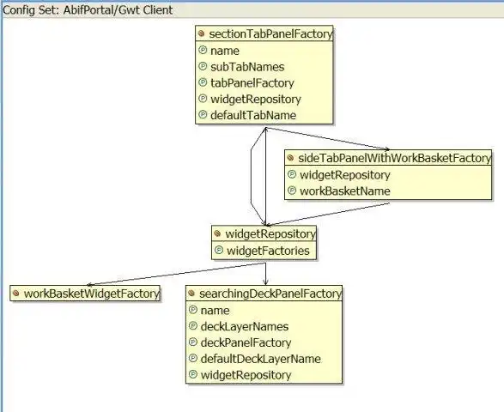
Task: Click property icon next to defaultTabName
Action: (203, 114)
